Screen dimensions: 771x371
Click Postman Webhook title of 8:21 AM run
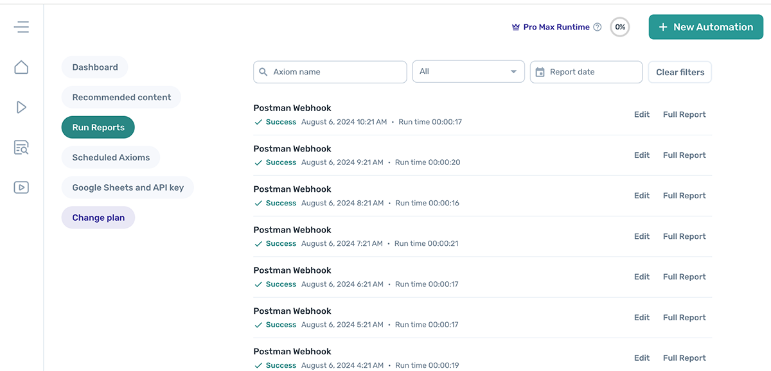(x=292, y=189)
